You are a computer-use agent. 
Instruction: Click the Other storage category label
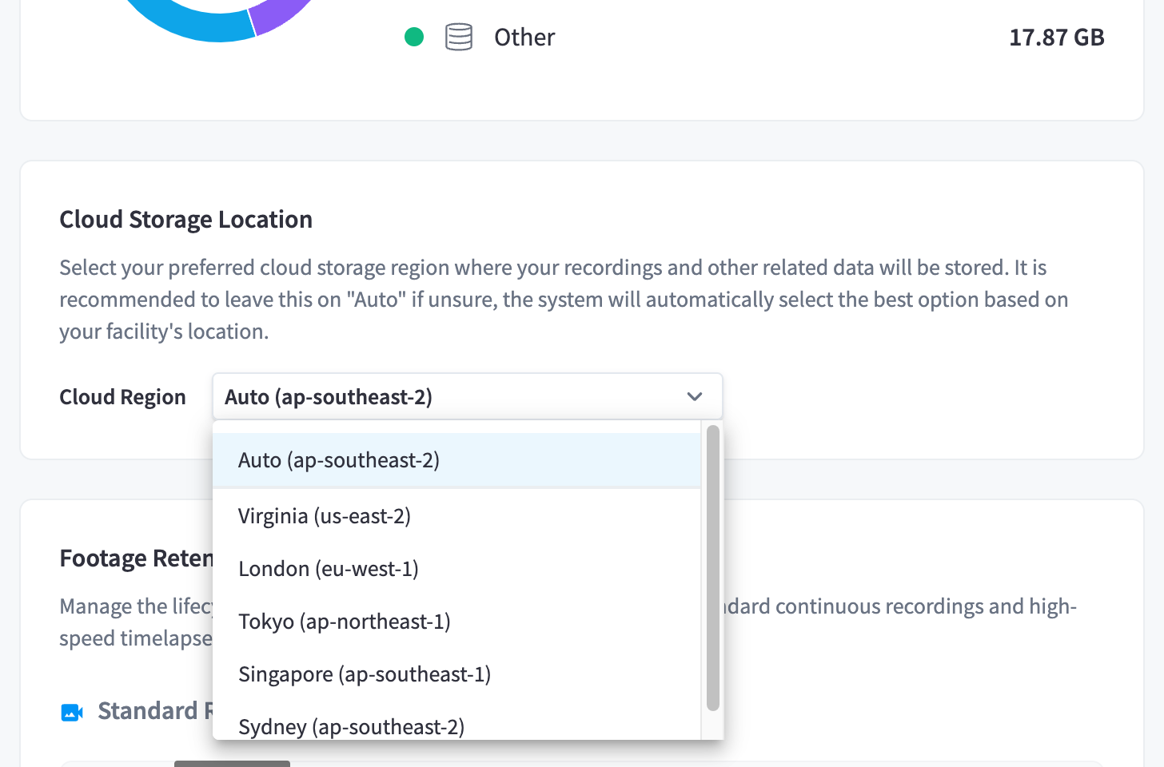click(x=524, y=37)
